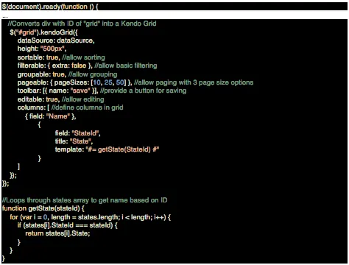Screen dimensions: 349x265
Task: Click the 'groupable: true,' setting
Action: coord(41,74)
